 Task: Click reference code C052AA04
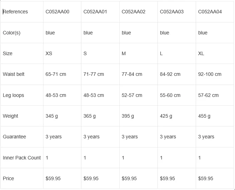(x=210, y=12)
